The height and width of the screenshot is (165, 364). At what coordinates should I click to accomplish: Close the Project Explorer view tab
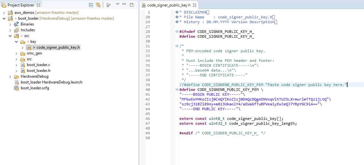coord(38,5)
